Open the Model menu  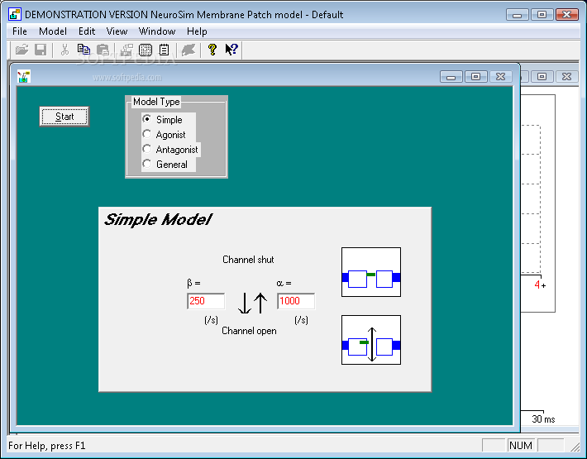pyautogui.click(x=53, y=31)
